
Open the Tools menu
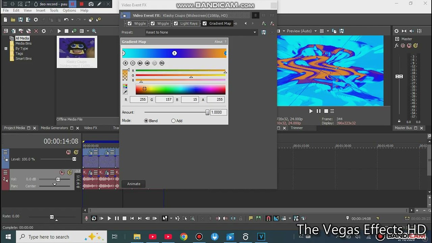(54, 10)
